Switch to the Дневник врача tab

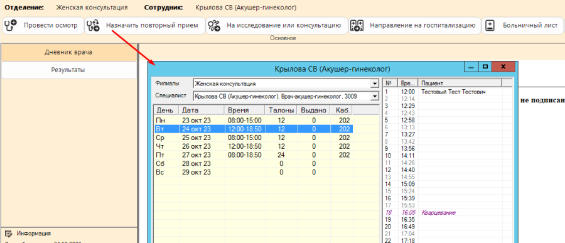coord(68,52)
